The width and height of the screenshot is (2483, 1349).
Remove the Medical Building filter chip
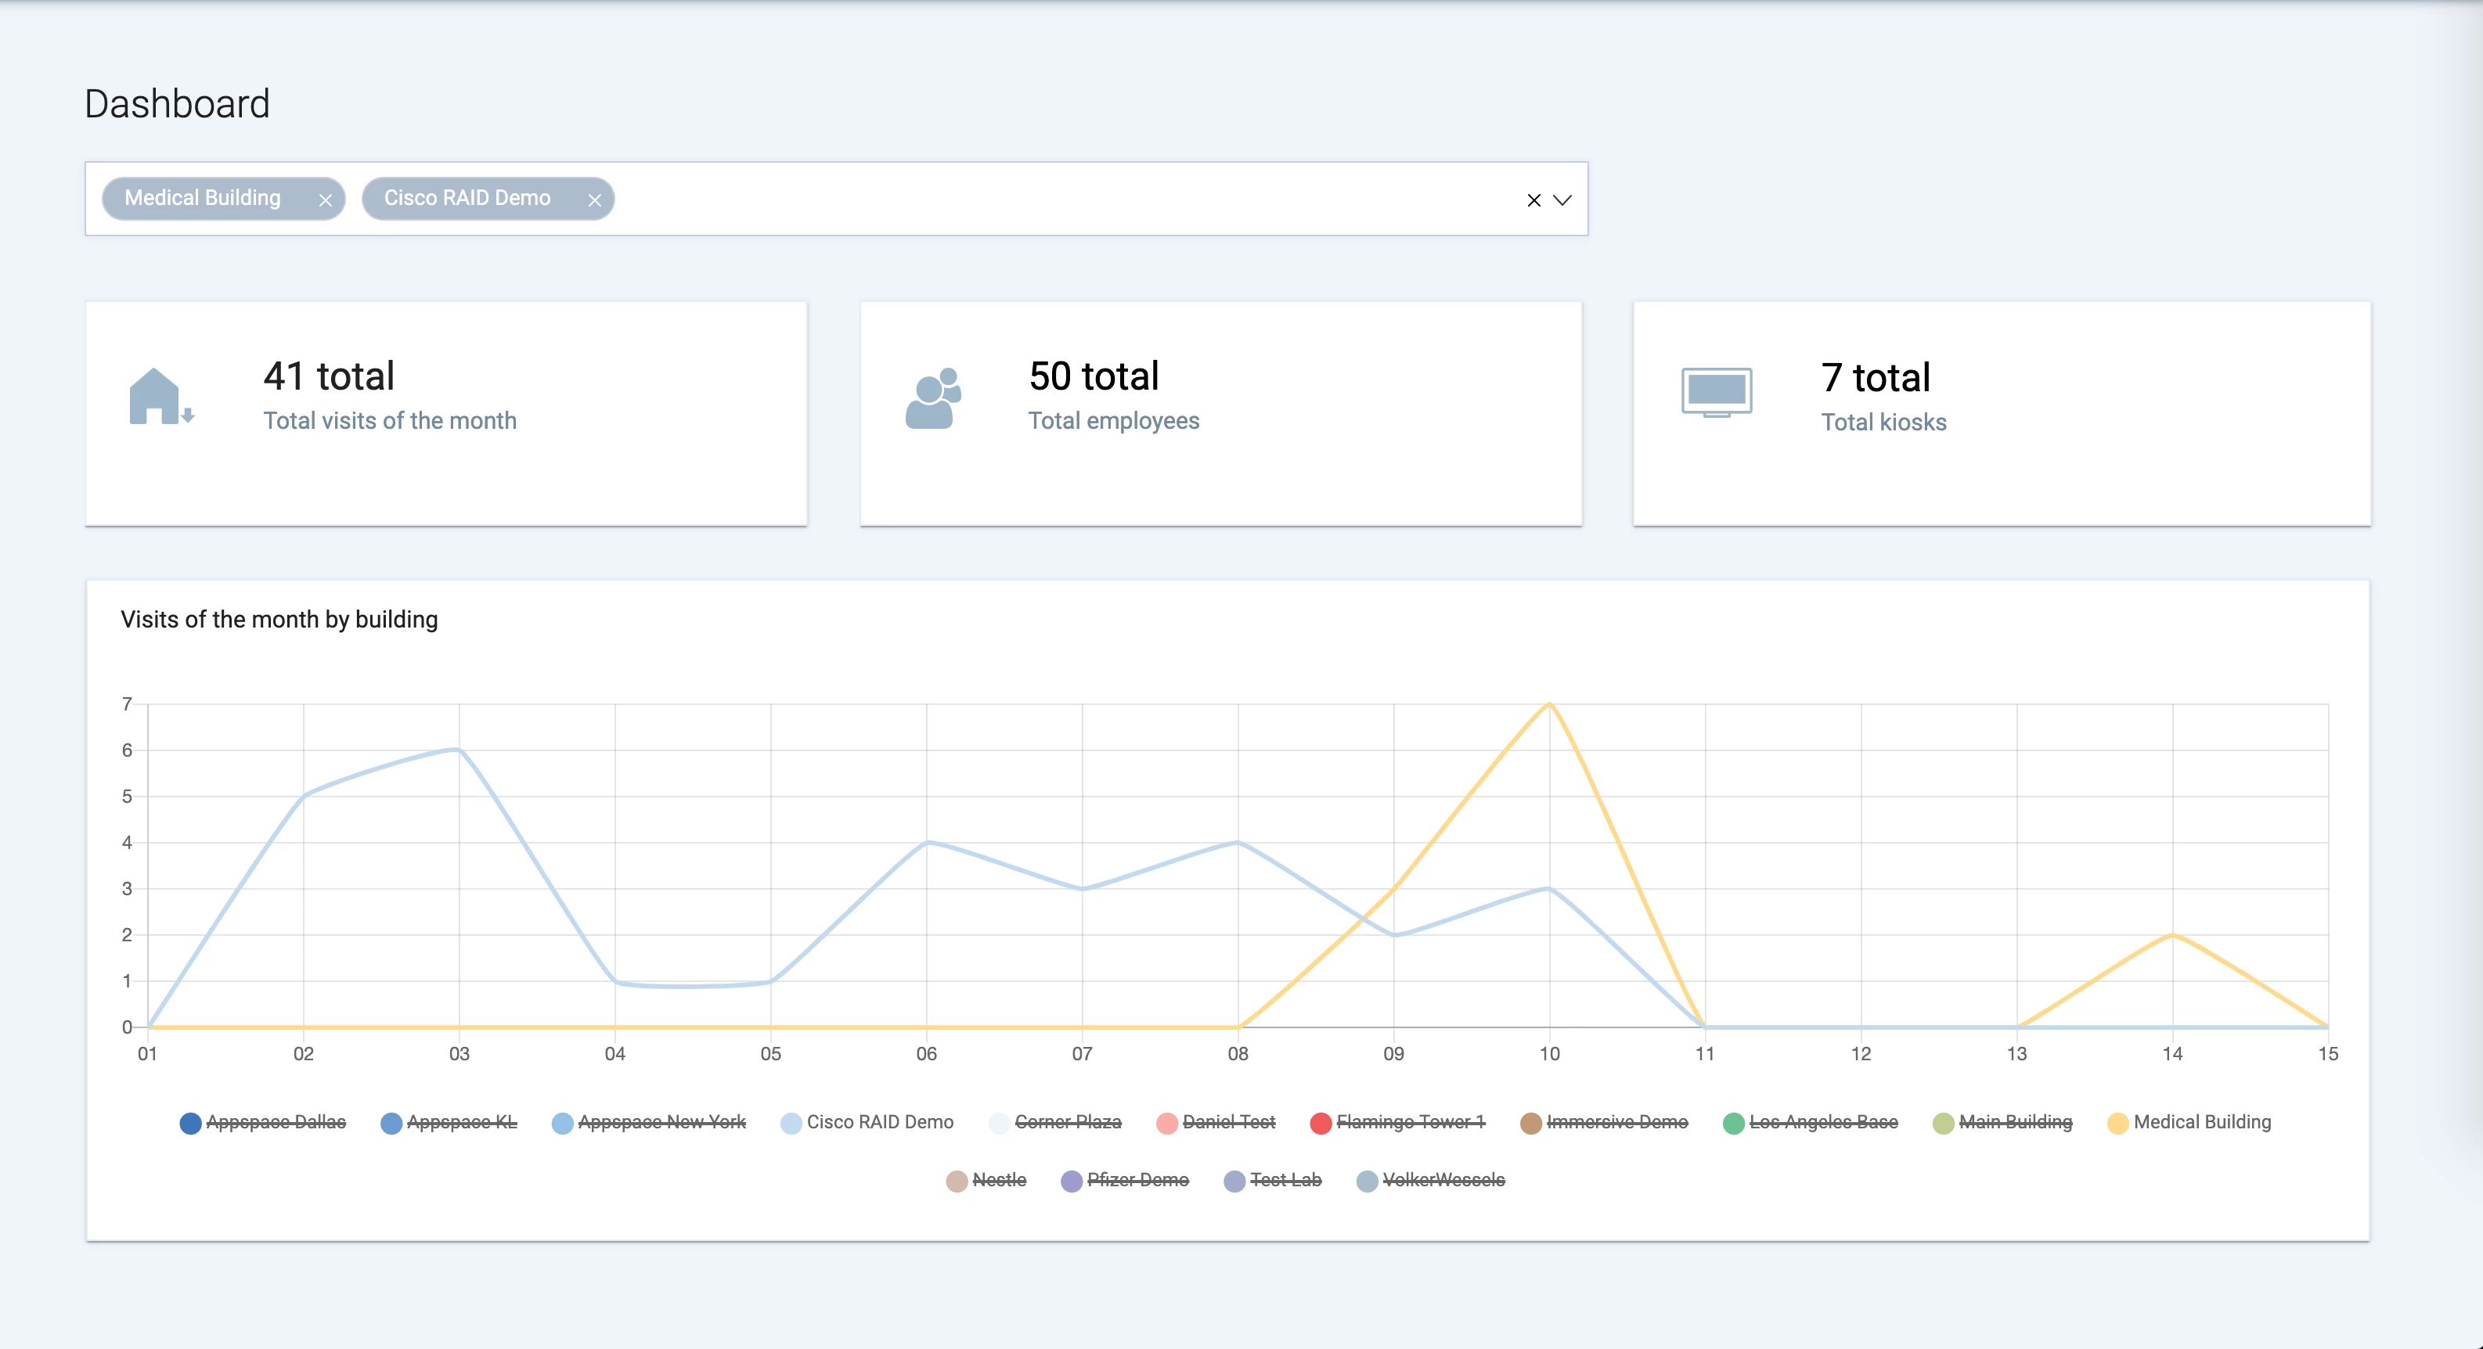tap(325, 200)
